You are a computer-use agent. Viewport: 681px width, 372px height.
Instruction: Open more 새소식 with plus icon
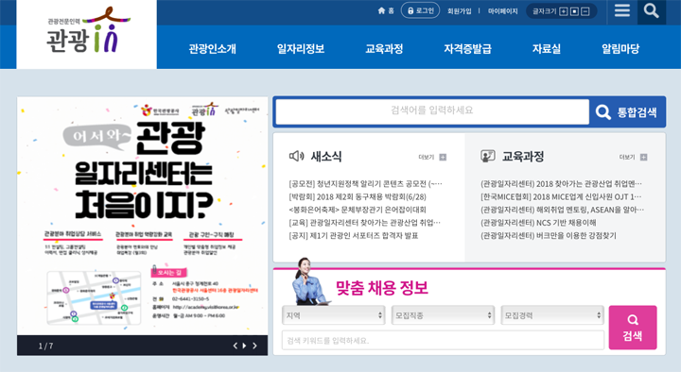tap(443, 157)
